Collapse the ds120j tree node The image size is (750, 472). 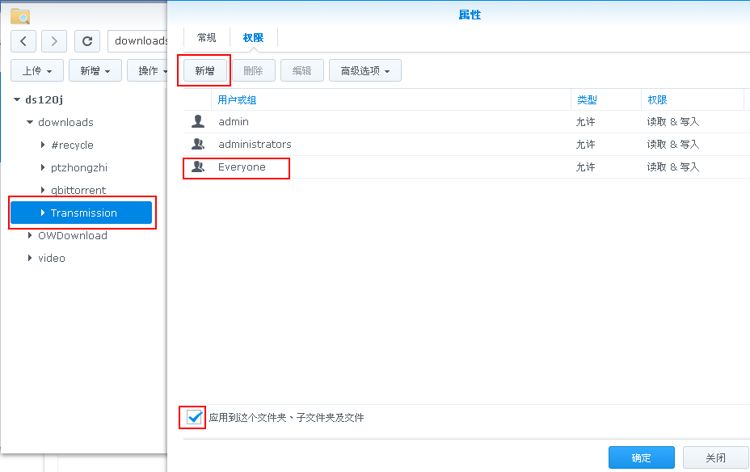pos(18,100)
